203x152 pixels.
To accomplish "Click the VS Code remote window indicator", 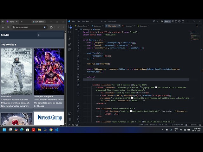I will (69, 125).
